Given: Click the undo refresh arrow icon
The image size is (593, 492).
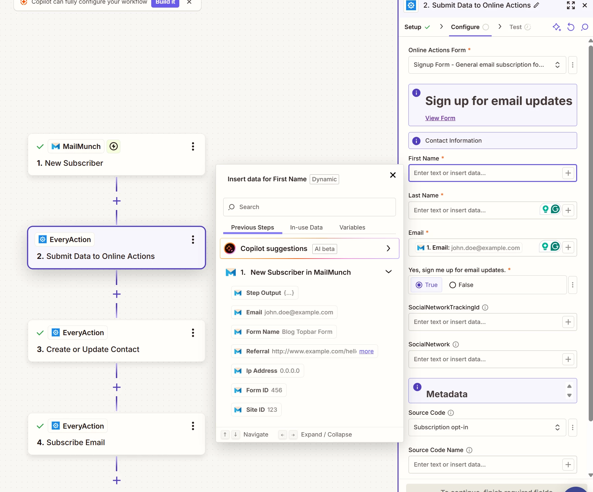Looking at the screenshot, I should point(571,27).
